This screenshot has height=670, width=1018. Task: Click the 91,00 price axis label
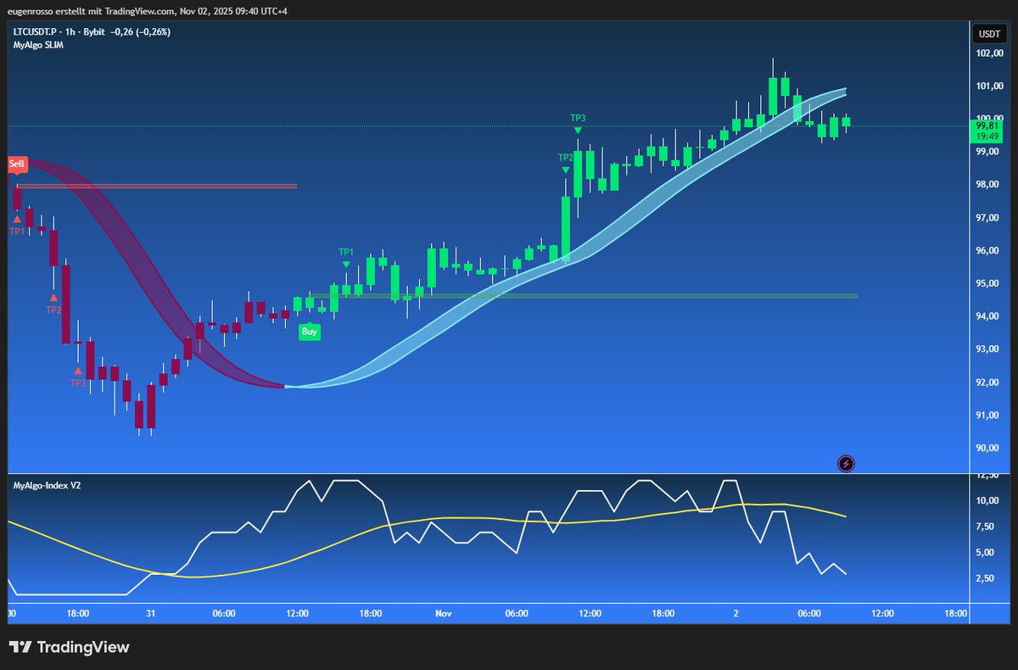(x=988, y=416)
